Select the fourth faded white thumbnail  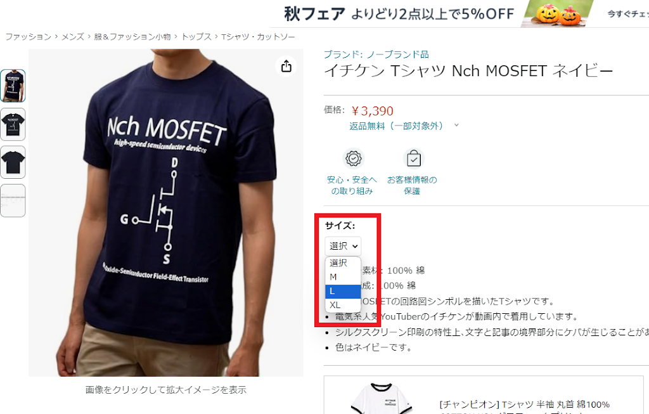coord(13,200)
